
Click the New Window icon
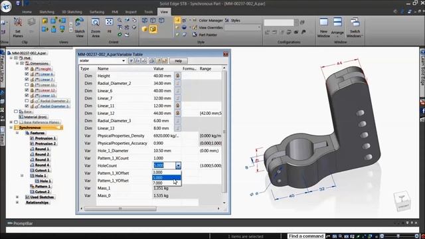[x=323, y=22]
